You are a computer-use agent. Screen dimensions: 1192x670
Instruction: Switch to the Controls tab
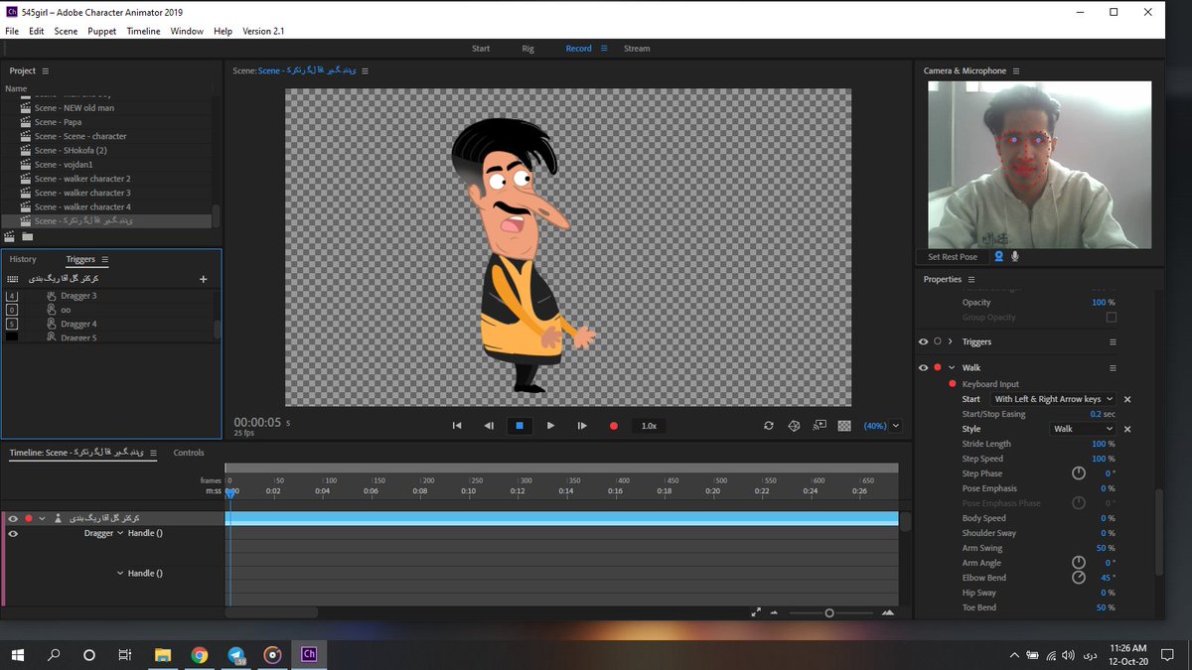[189, 453]
